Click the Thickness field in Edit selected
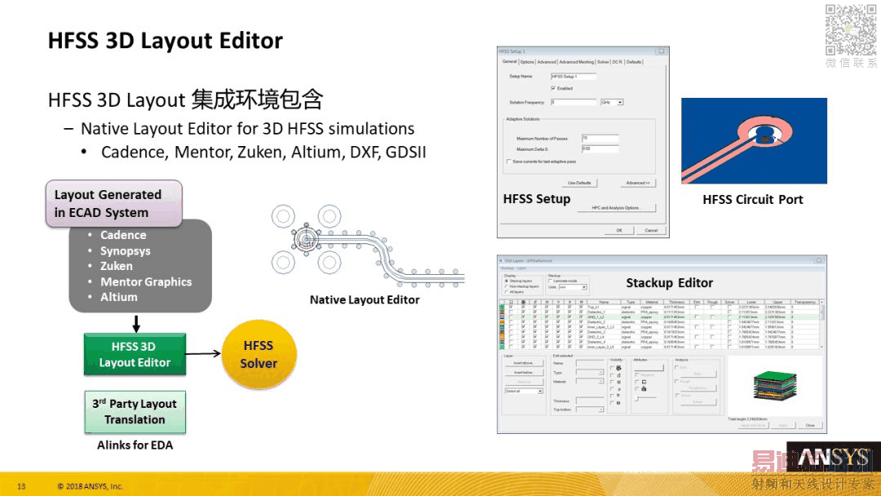 pyautogui.click(x=590, y=401)
